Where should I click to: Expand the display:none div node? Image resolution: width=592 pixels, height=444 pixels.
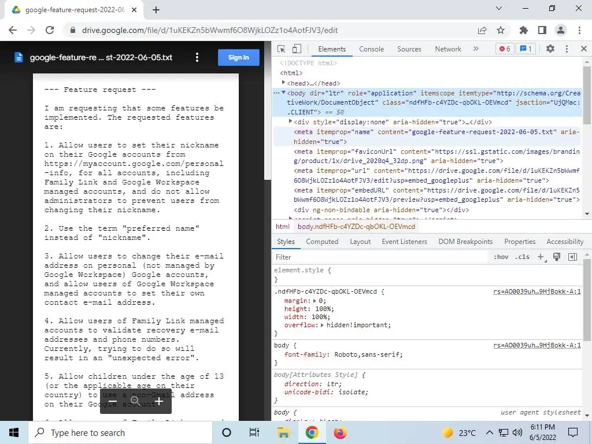(290, 121)
